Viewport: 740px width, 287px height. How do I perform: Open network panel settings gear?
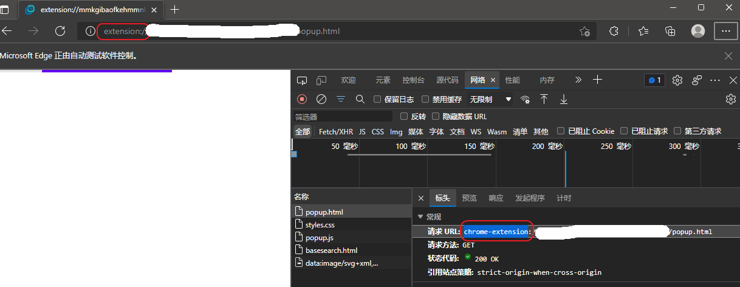point(731,99)
